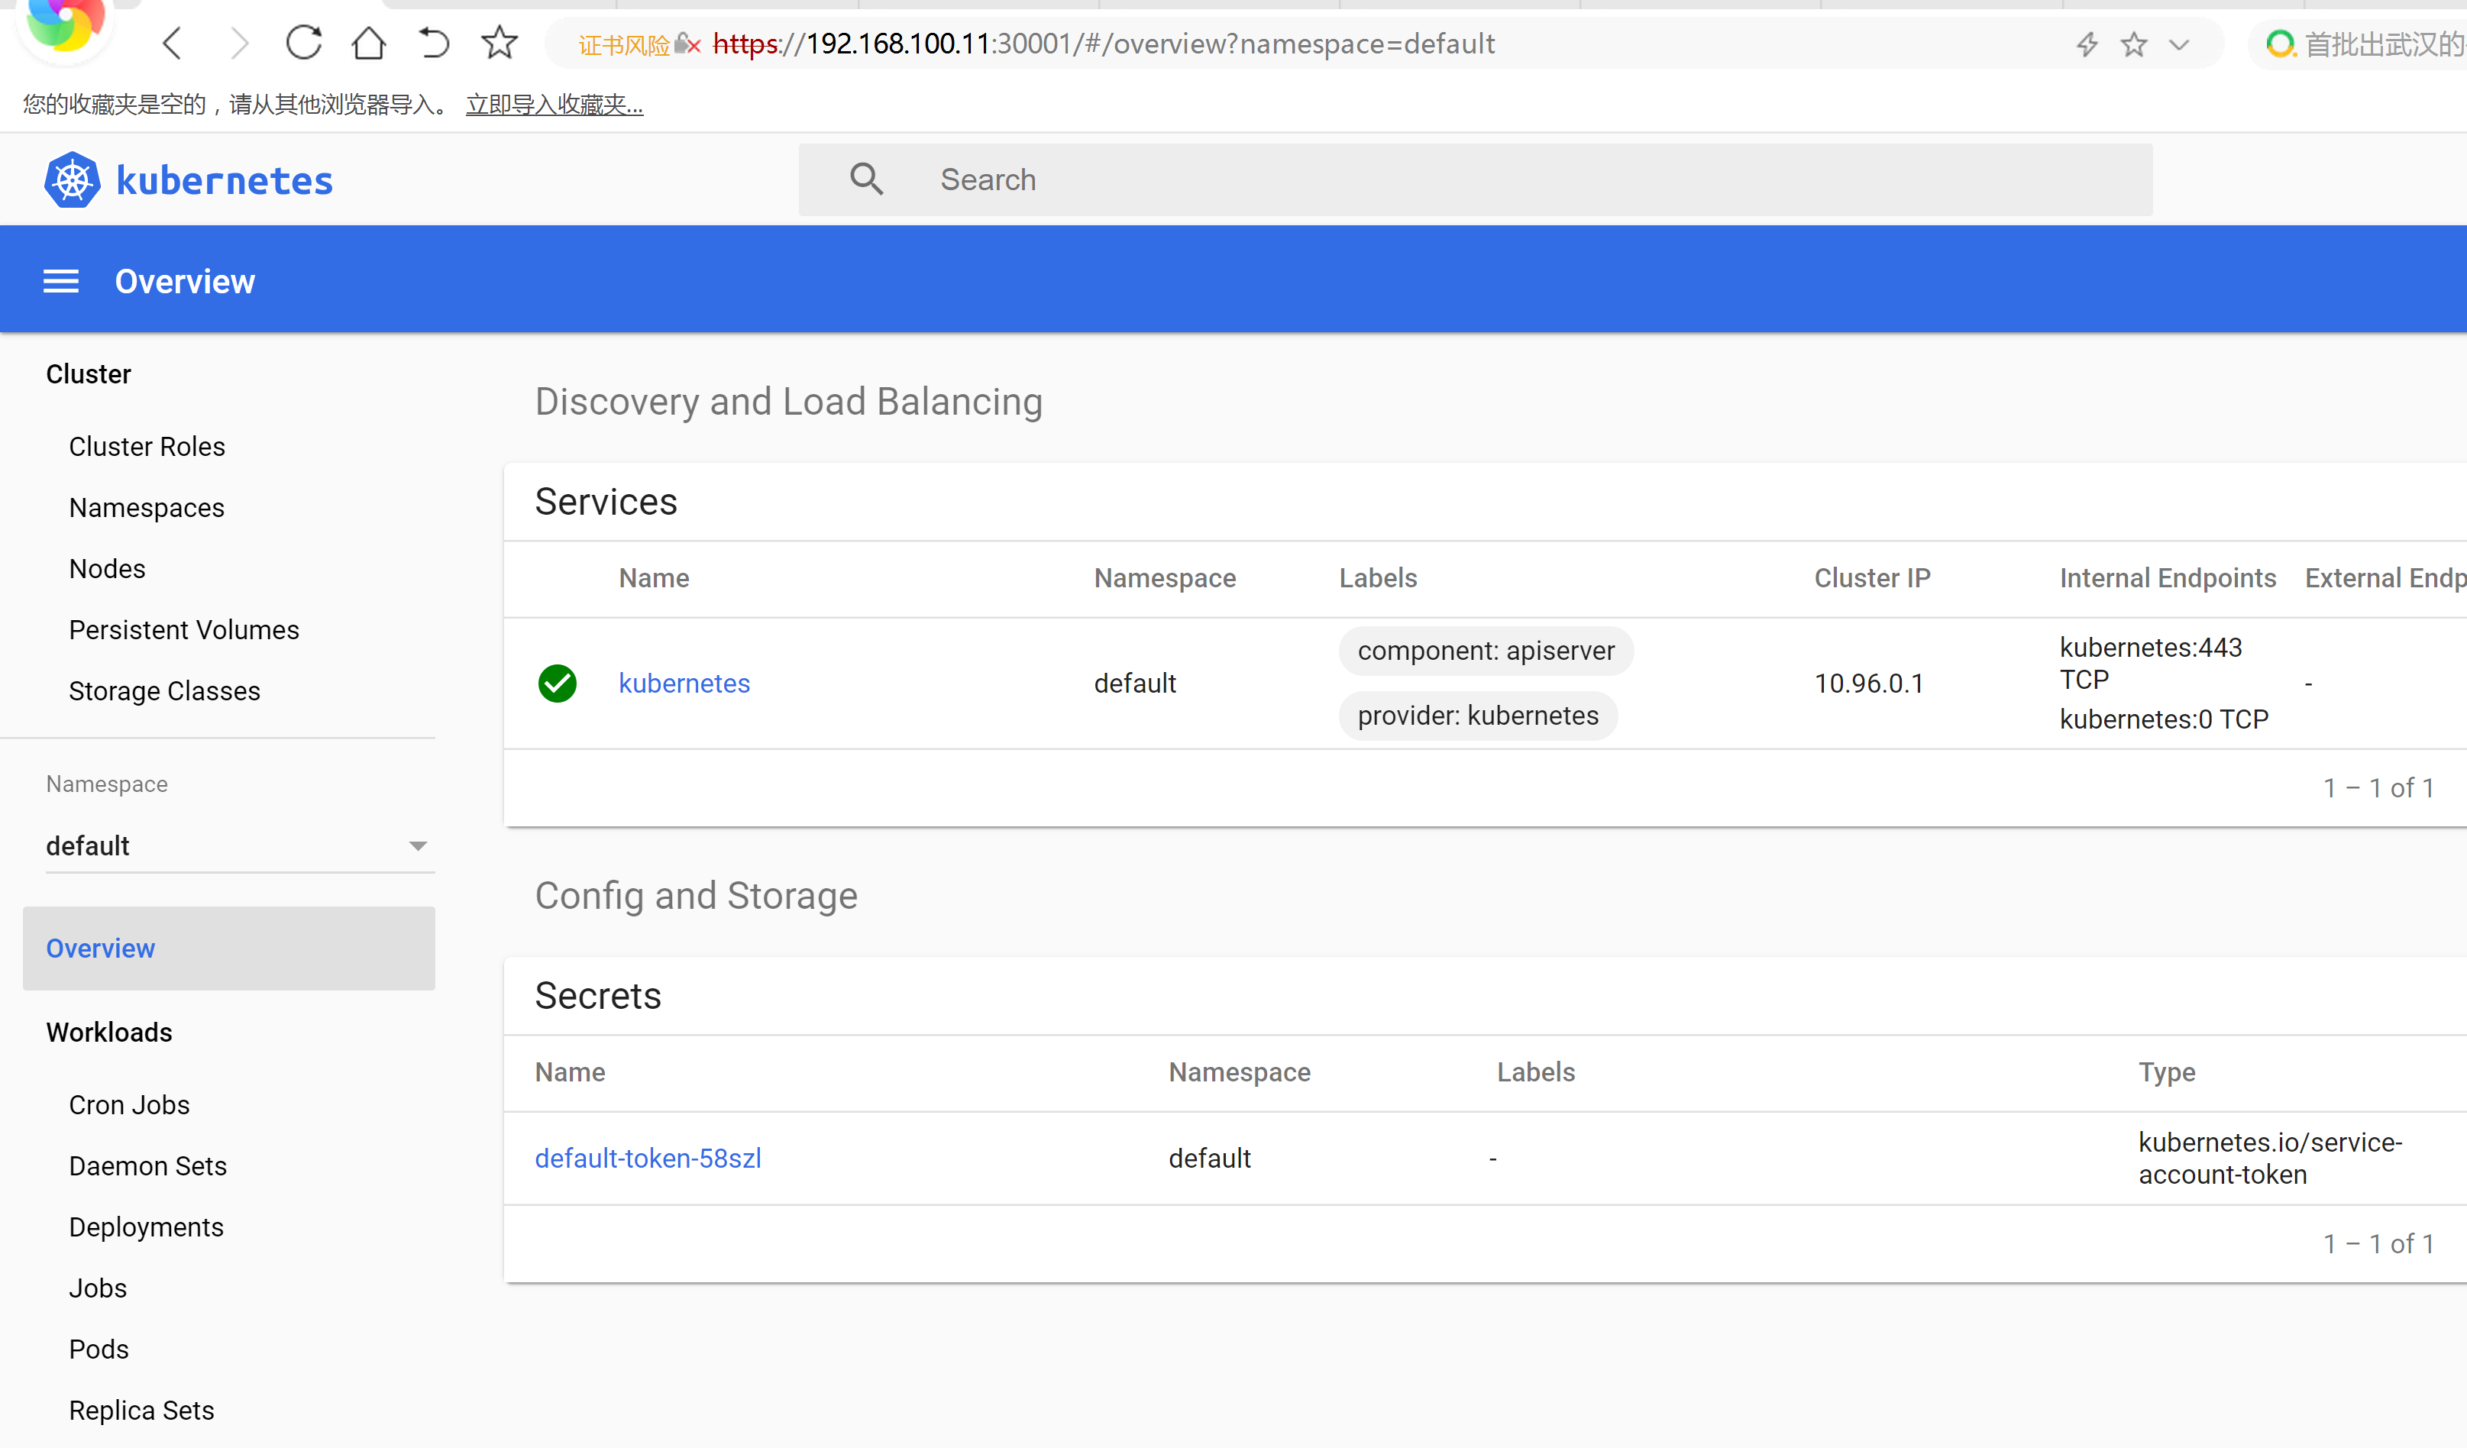
Task: Click into the dashboard Search field
Action: 1476,180
